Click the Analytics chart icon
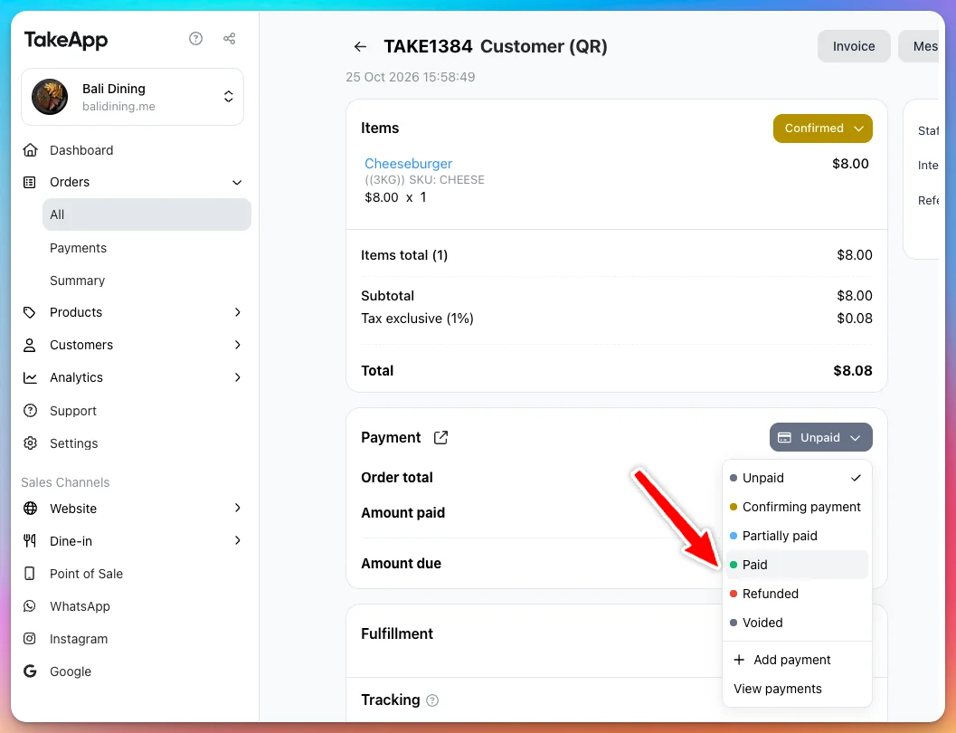This screenshot has height=733, width=956. [30, 377]
